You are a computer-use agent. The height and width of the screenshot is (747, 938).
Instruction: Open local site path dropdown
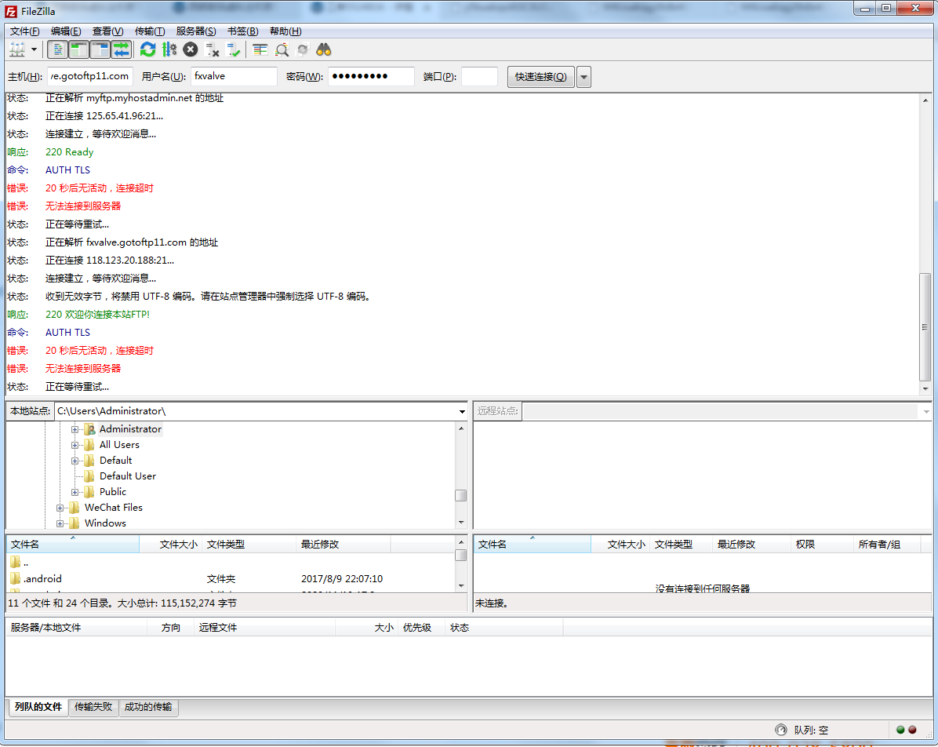pos(462,411)
